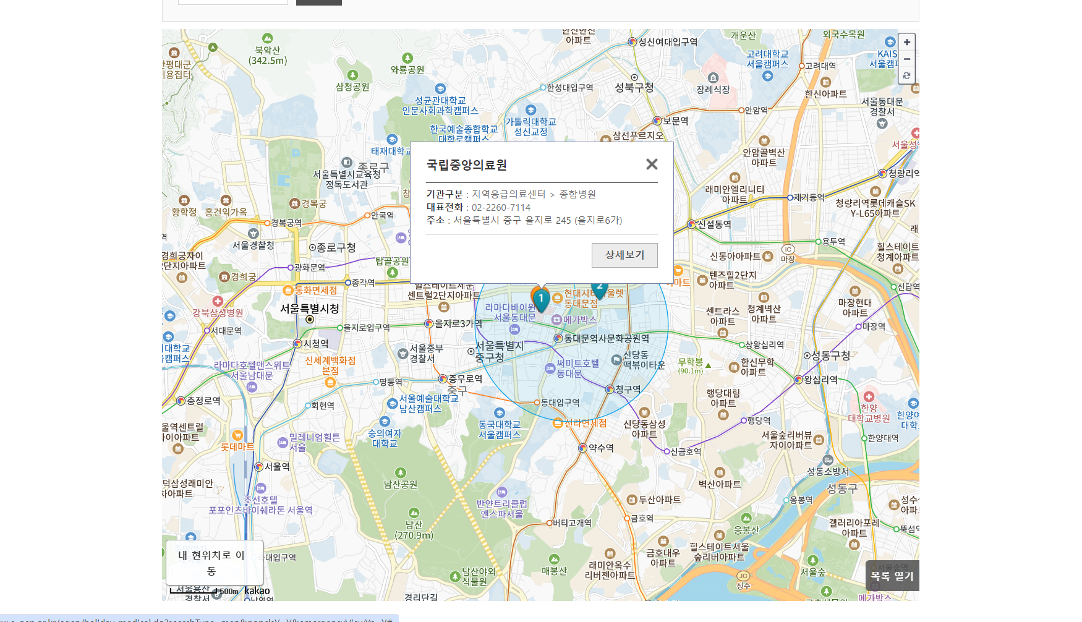Click the 무학봉 (90.1m) peak label
The image size is (1082, 622).
691,365
